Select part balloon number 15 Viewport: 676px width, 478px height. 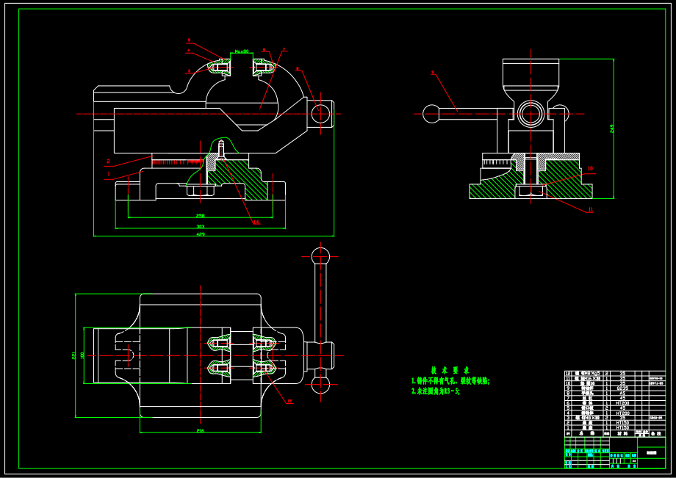[290, 401]
